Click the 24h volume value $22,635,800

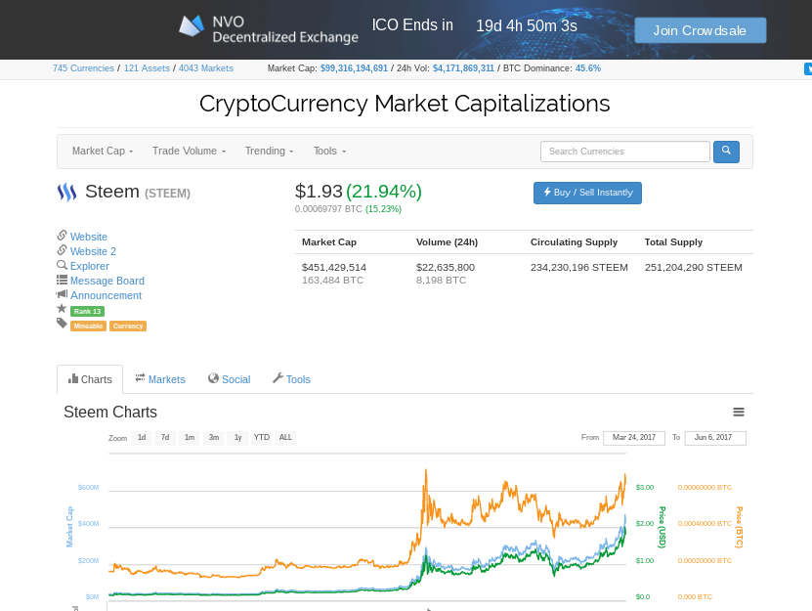446,268
